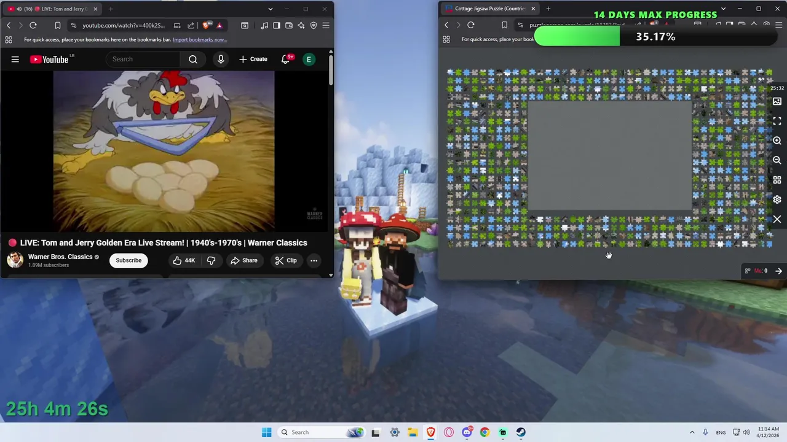Zoom in on the puzzle
The width and height of the screenshot is (787, 442).
[x=777, y=141]
